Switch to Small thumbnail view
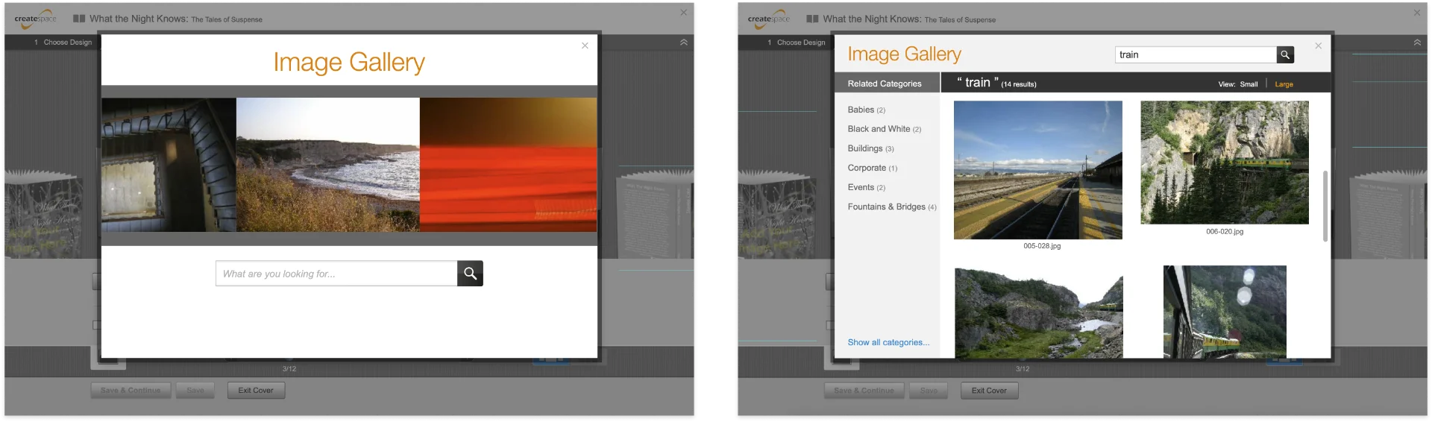Viewport: 1432px width, 422px height. click(1249, 84)
